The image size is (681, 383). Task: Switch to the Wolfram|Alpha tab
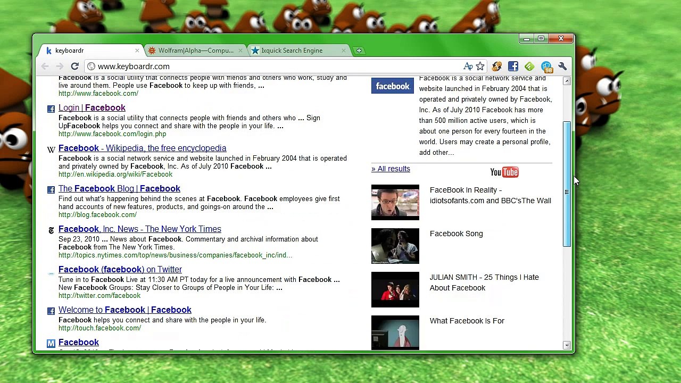[196, 51]
